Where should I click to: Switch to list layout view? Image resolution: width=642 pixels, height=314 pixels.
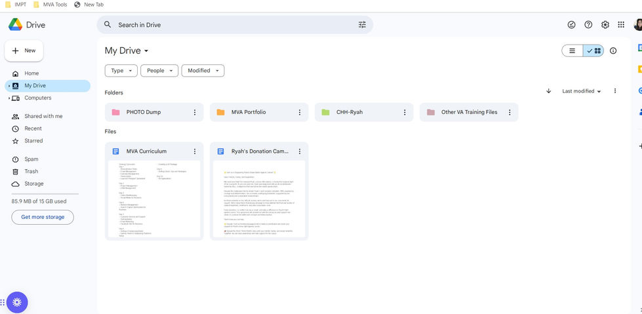coord(572,50)
